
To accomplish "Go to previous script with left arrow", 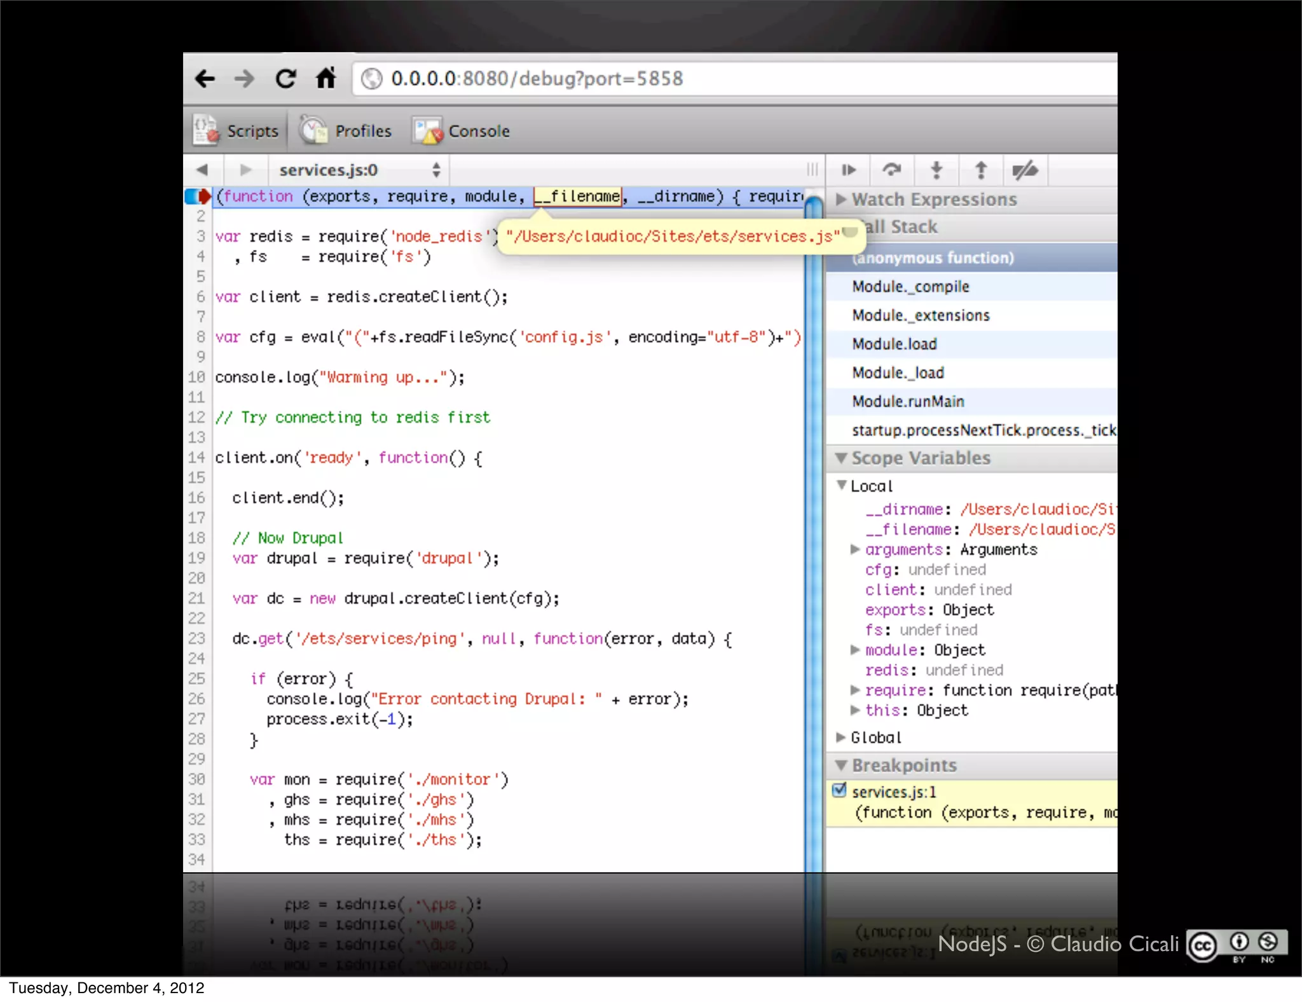I will click(x=202, y=170).
